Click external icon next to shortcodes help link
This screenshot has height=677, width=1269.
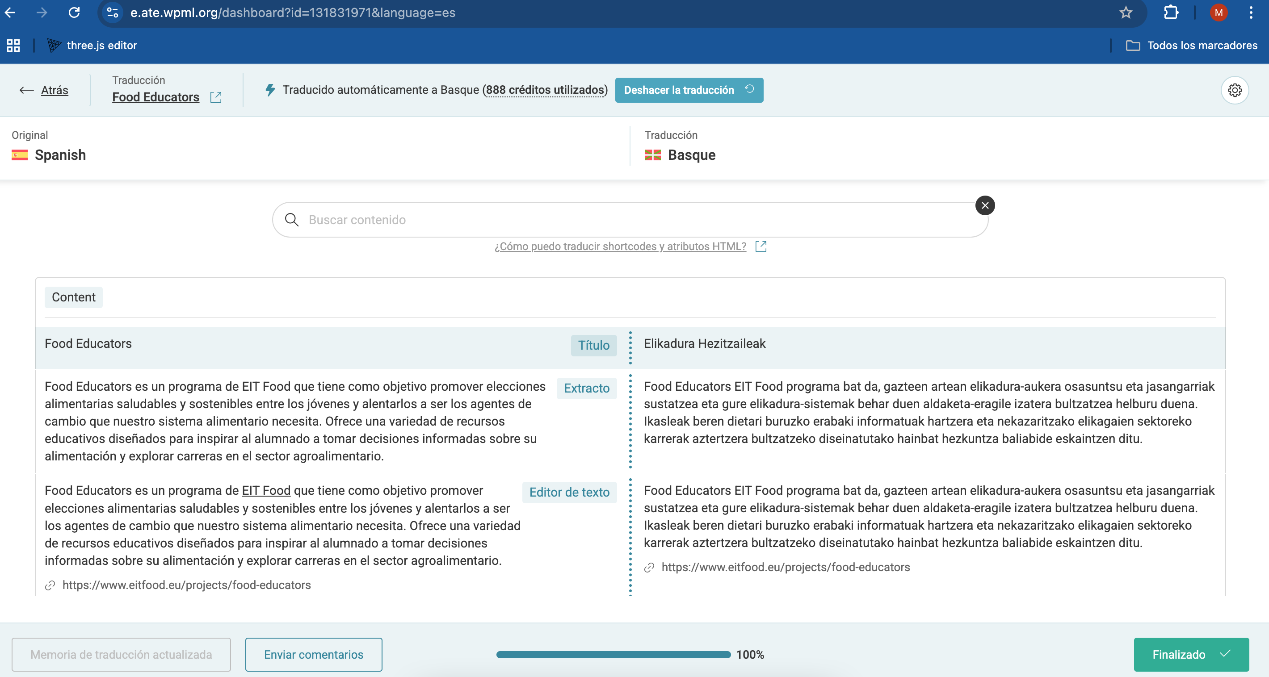tap(761, 246)
